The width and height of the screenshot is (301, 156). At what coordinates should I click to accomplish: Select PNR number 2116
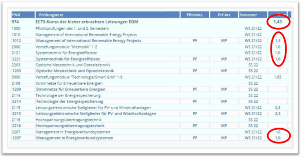click(16, 120)
